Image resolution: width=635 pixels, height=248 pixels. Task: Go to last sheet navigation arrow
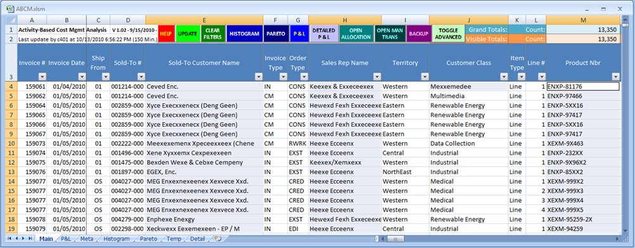[x=30, y=238]
